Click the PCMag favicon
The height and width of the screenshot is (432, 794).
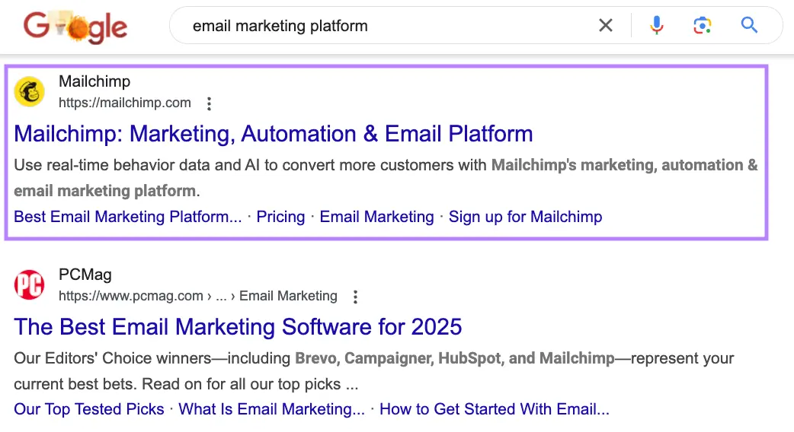click(30, 285)
